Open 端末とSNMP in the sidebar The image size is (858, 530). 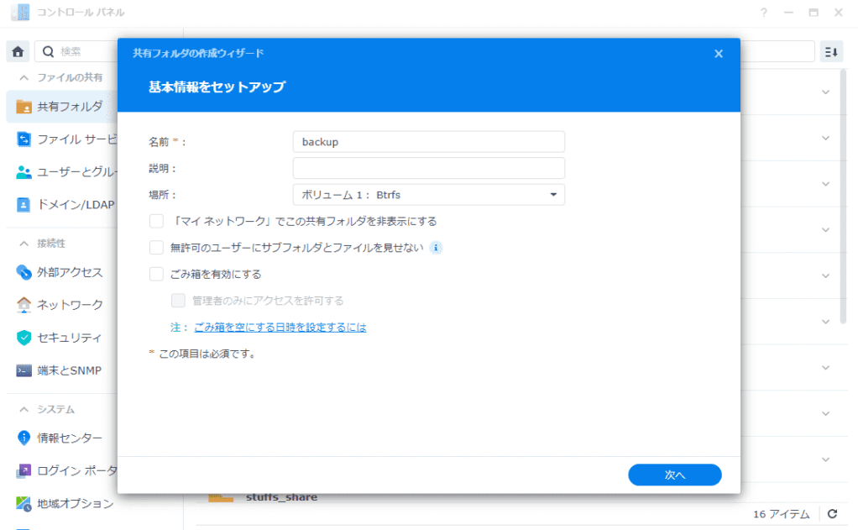coord(69,370)
